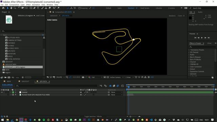Play the preview
The image size is (217, 122).
(202, 38)
